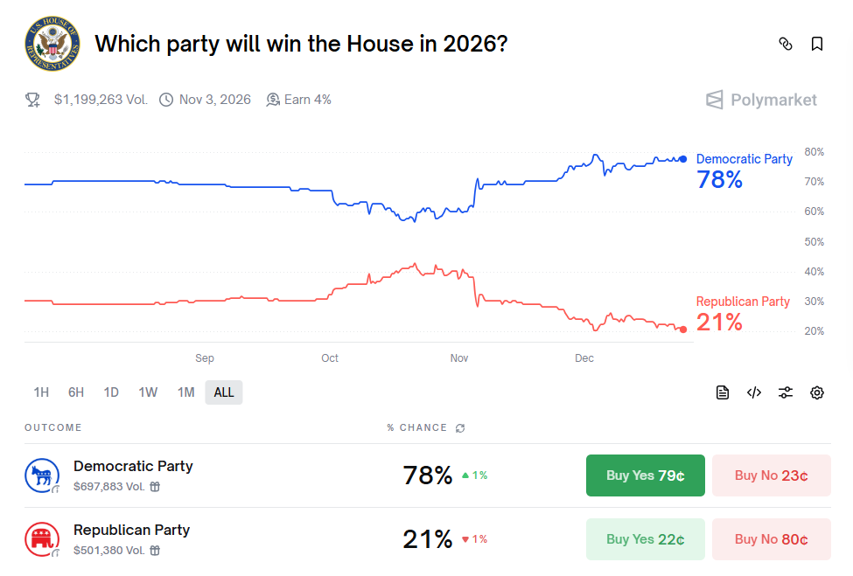Open the market rules document
Viewport: 853px width, 576px height.
click(x=722, y=392)
